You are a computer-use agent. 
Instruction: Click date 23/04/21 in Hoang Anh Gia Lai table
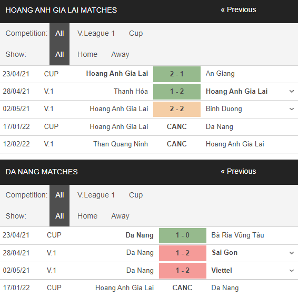(x=16, y=74)
